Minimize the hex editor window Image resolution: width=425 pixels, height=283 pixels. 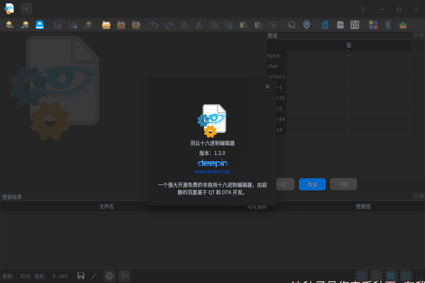pos(381,9)
